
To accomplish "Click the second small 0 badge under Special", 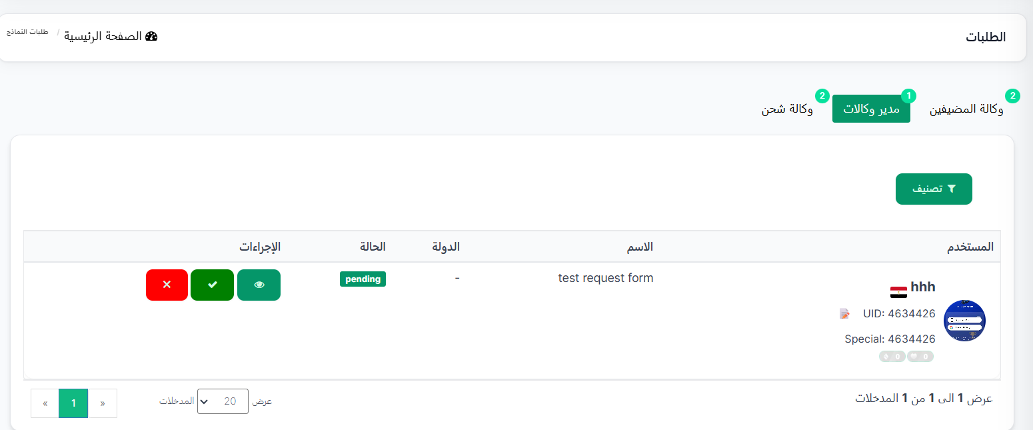I will pos(892,357).
